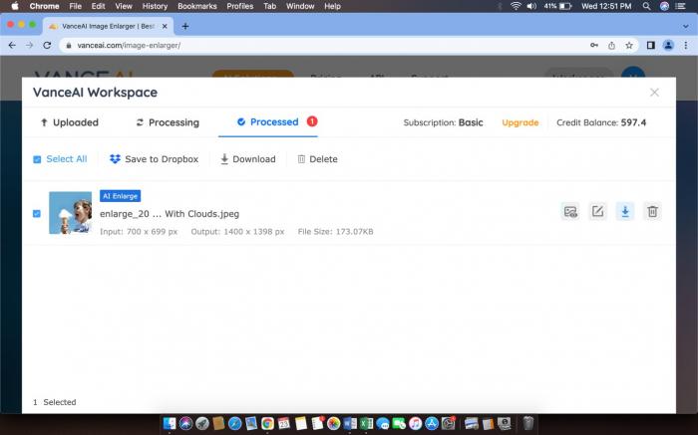Open Spotlight search in the menu bar

click(x=646, y=6)
